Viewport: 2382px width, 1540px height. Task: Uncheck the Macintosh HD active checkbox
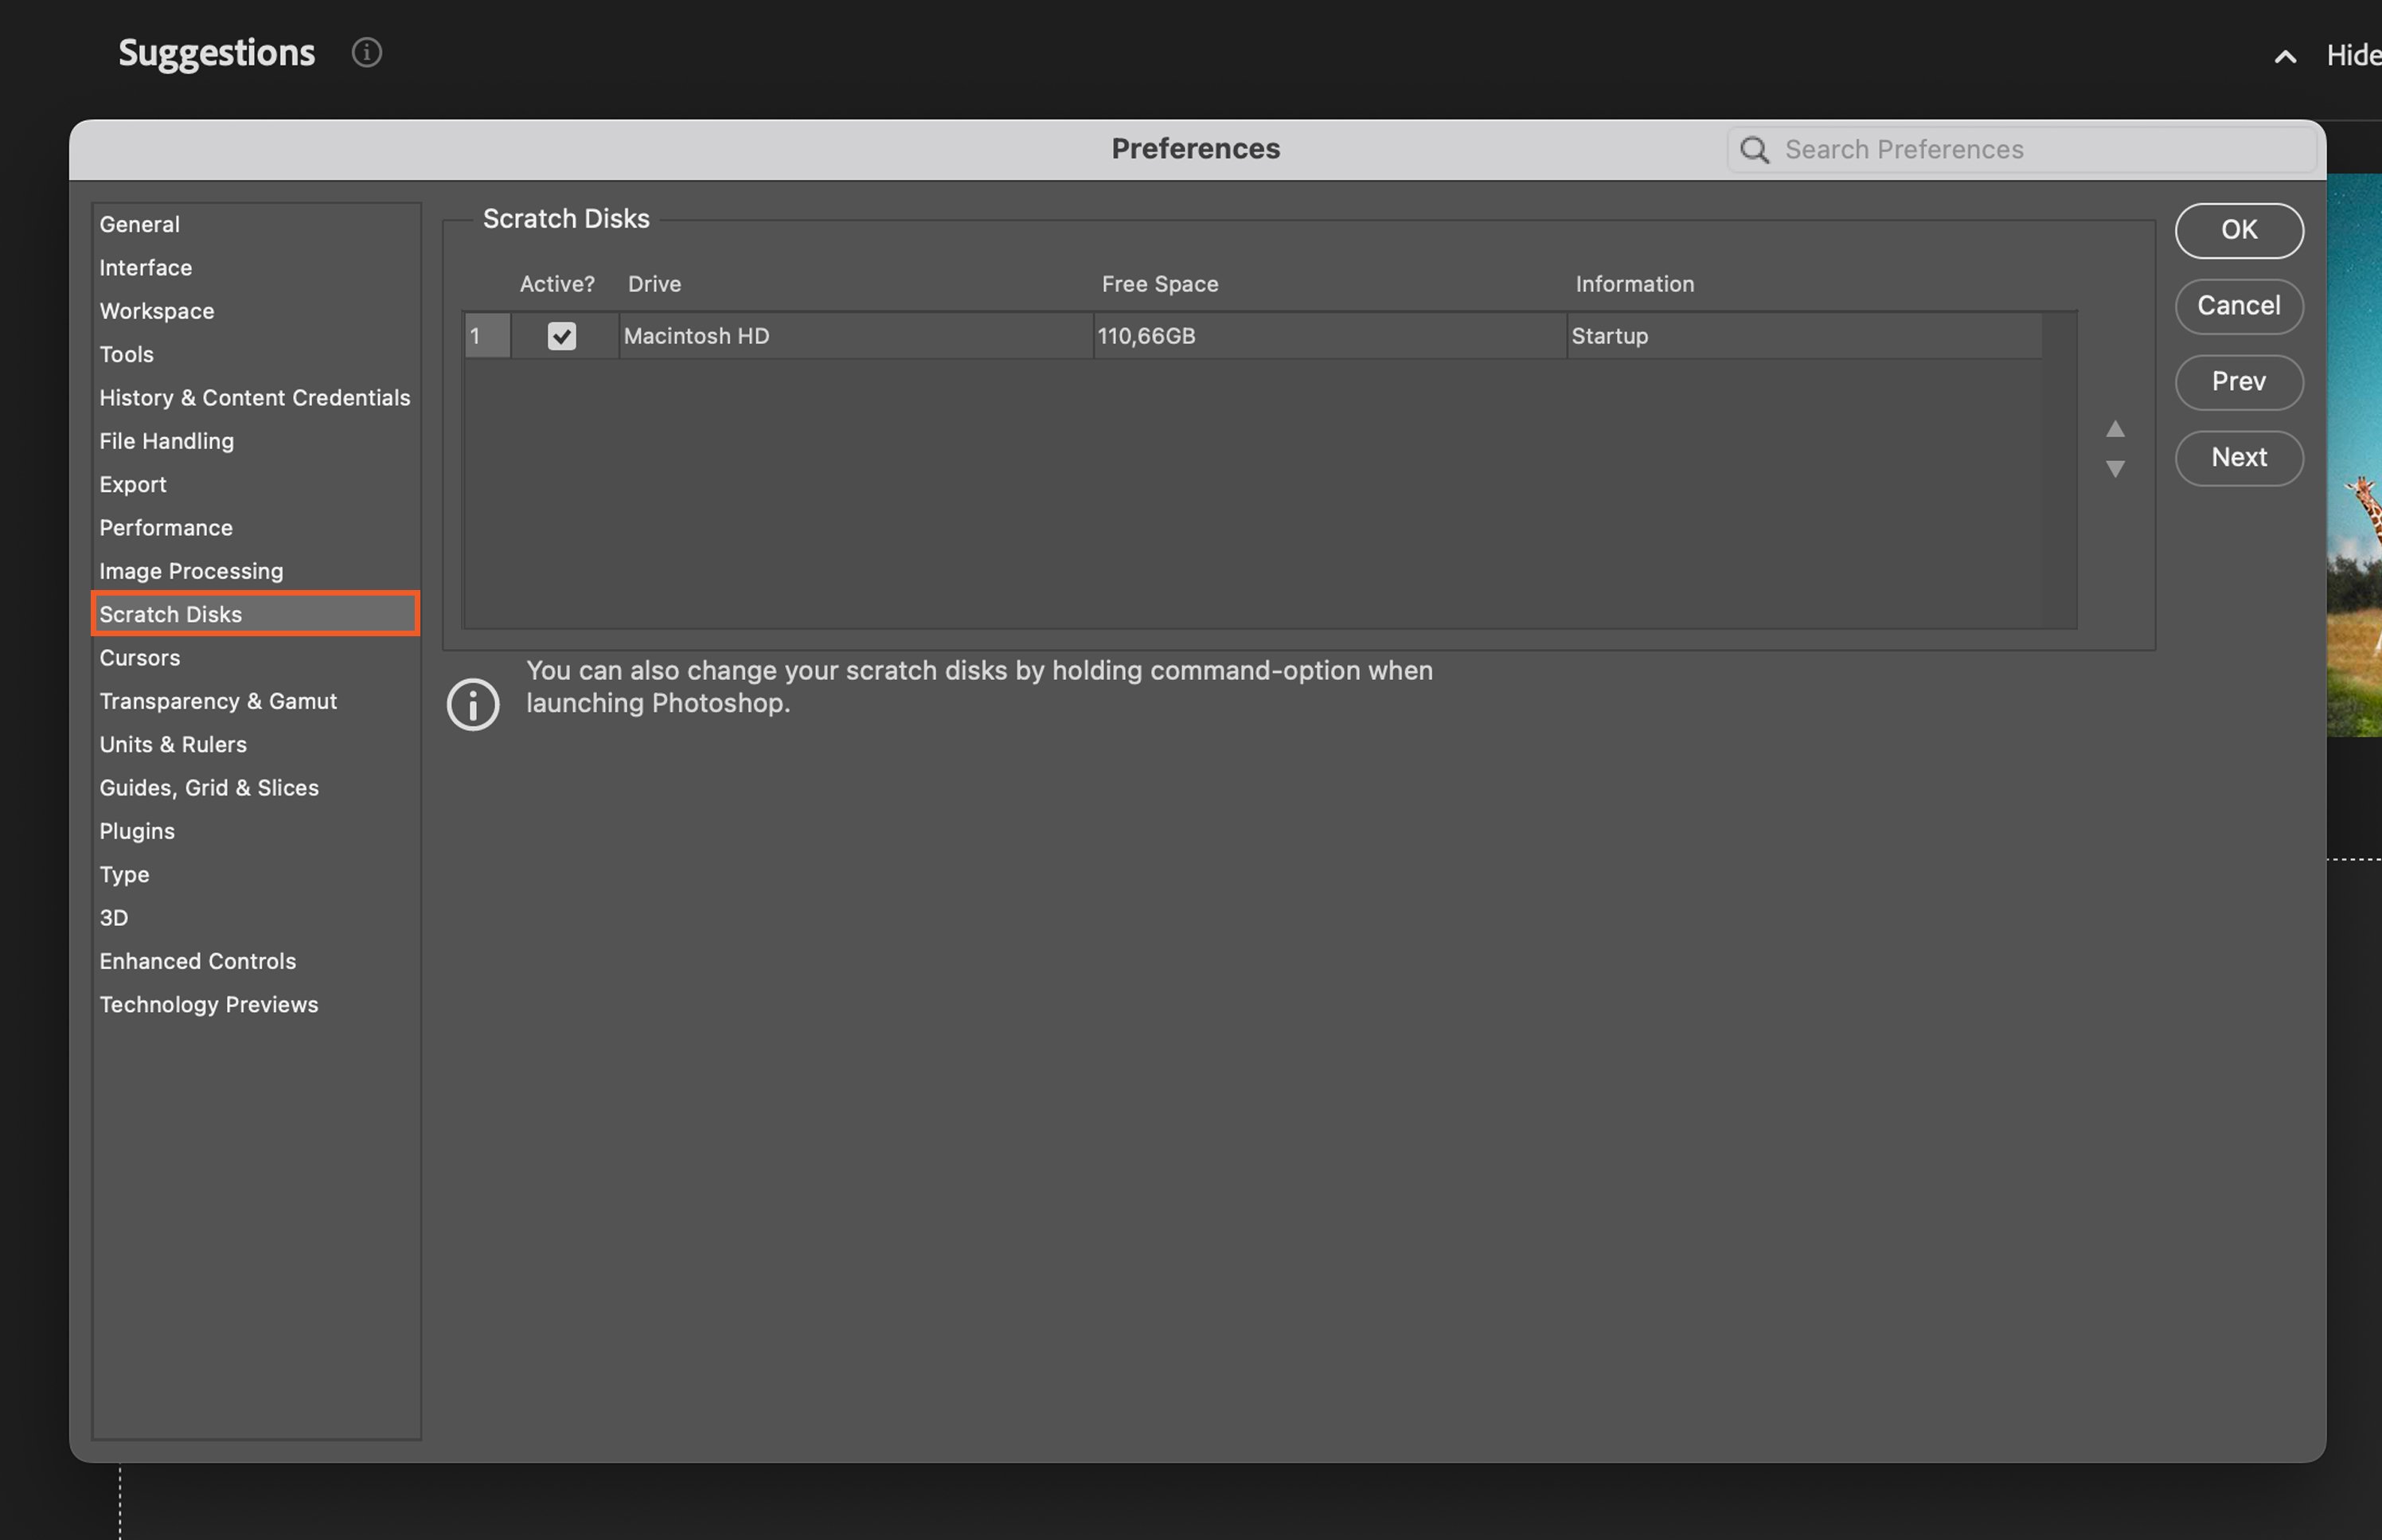coord(562,336)
